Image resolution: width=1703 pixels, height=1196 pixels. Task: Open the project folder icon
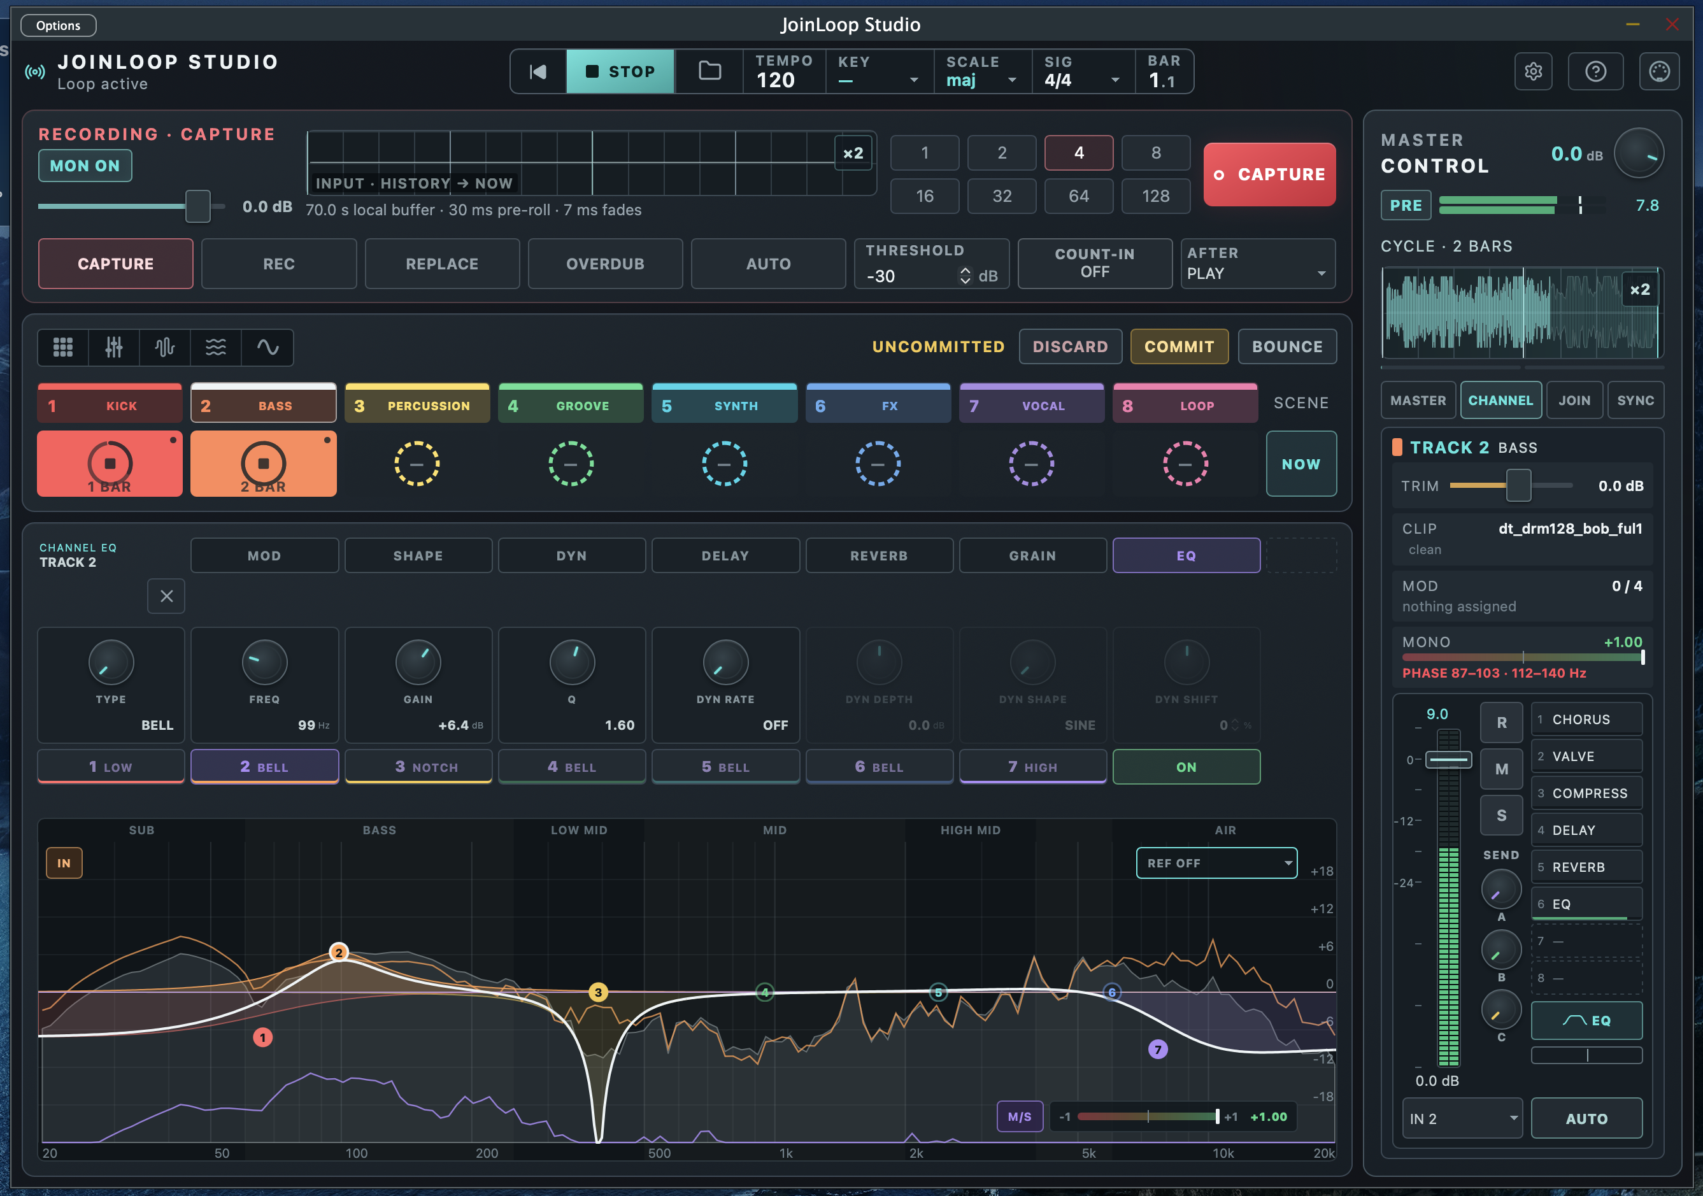[x=710, y=71]
